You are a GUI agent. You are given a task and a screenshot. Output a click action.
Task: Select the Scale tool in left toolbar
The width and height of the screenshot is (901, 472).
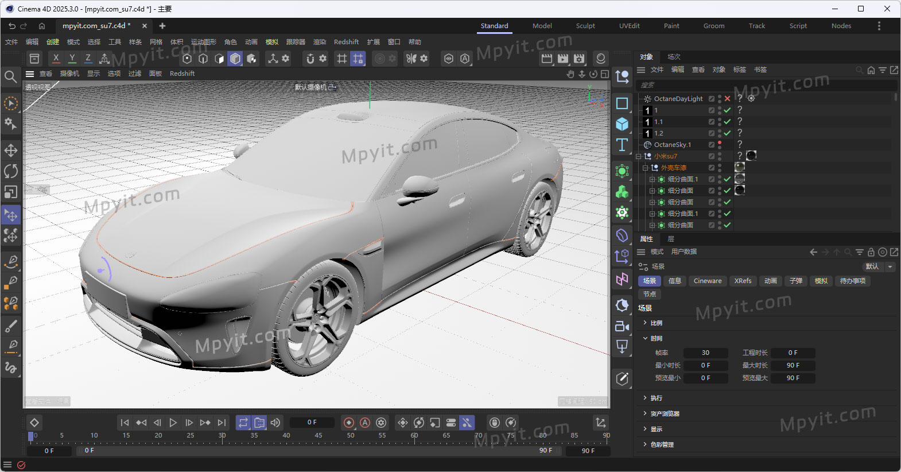11,192
